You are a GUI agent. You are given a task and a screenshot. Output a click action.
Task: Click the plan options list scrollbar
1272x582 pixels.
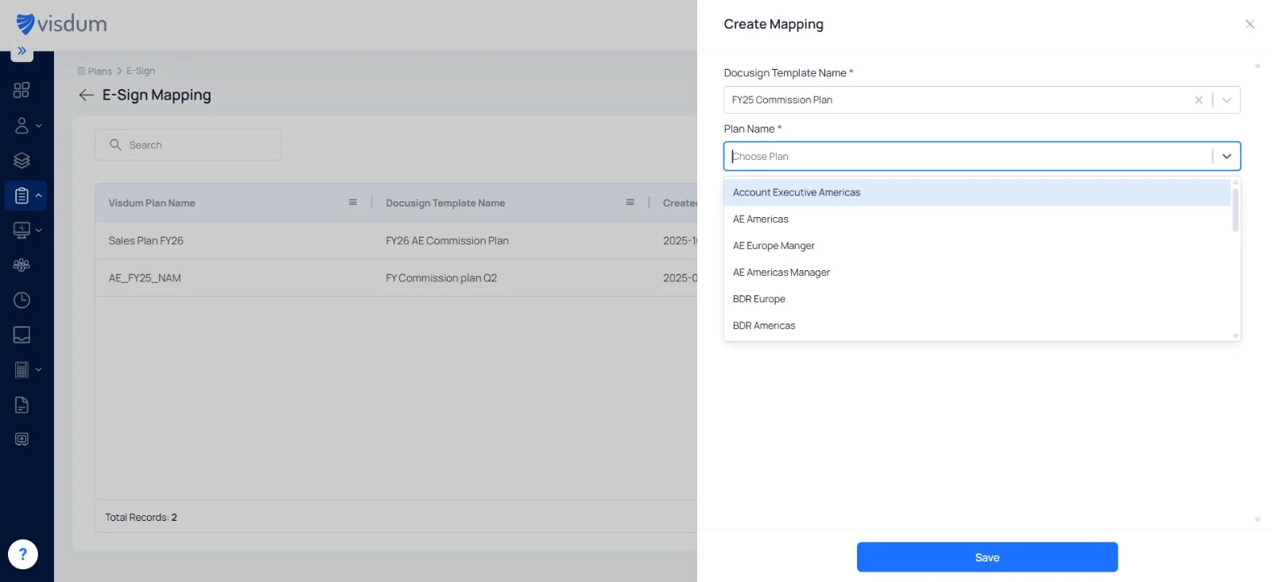click(1235, 209)
